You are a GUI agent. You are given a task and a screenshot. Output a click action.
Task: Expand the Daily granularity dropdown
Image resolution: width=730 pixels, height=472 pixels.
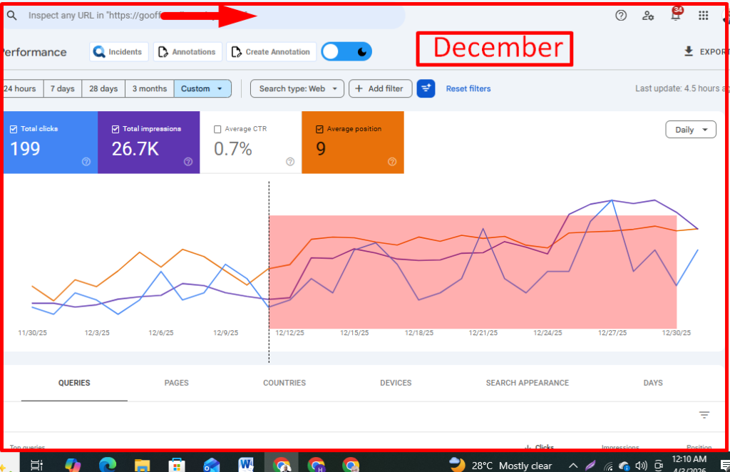(690, 130)
